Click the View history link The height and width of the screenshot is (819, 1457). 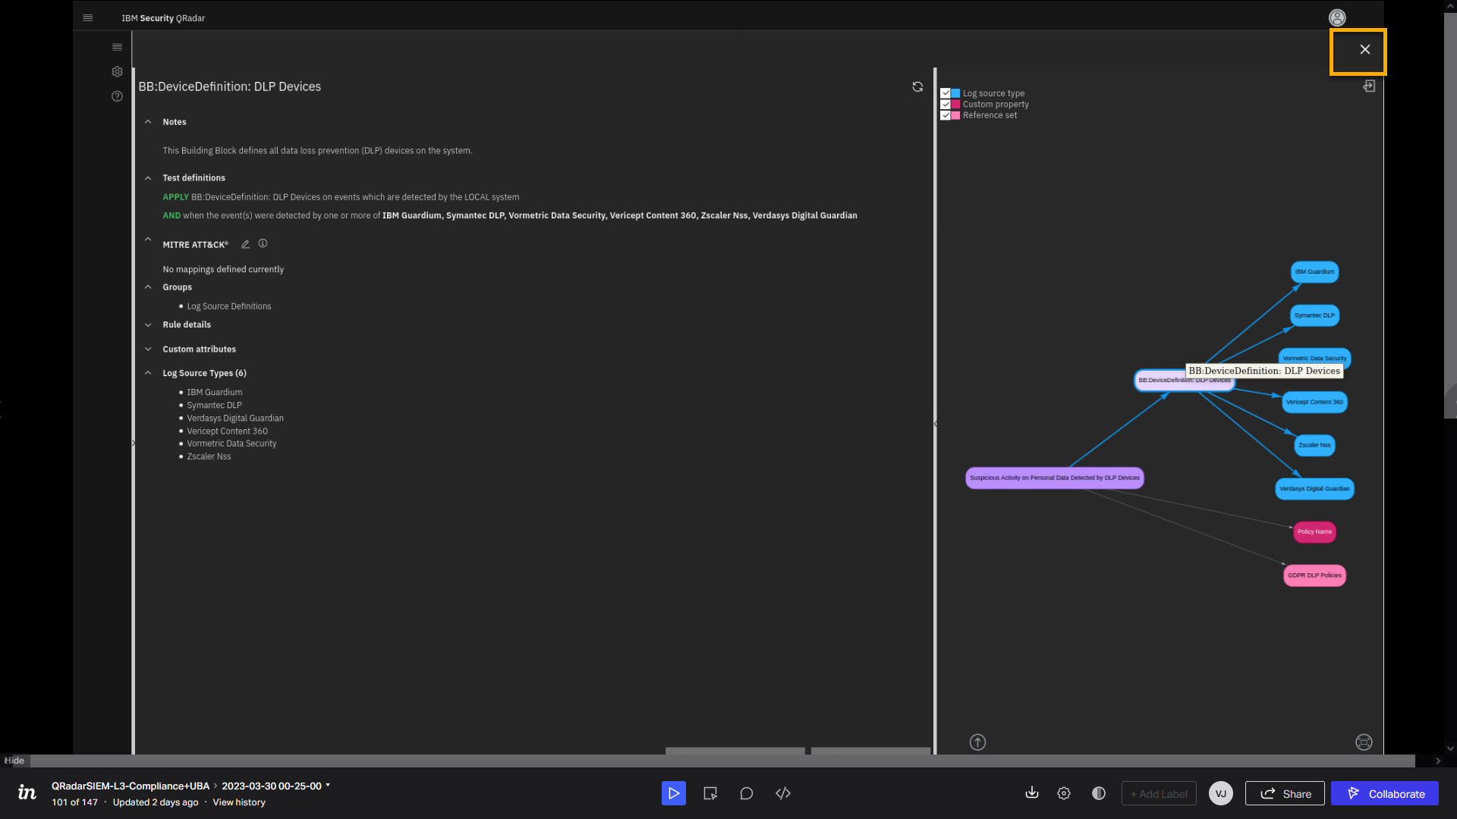[239, 802]
